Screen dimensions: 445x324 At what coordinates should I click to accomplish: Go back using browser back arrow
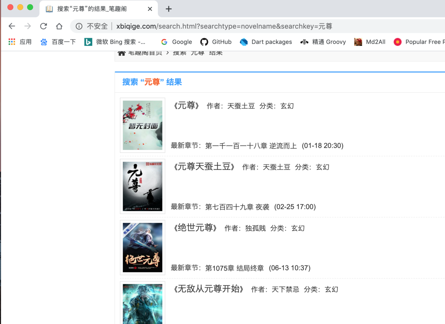click(x=12, y=26)
